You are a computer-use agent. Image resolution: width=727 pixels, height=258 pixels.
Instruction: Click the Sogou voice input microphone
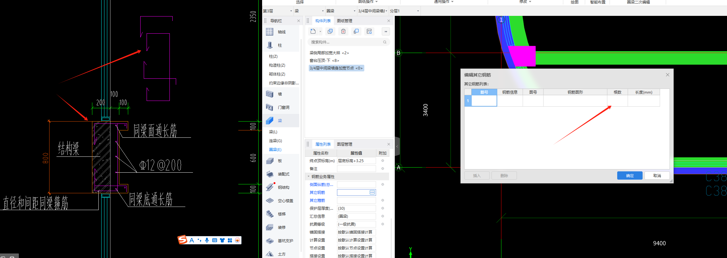click(x=207, y=240)
